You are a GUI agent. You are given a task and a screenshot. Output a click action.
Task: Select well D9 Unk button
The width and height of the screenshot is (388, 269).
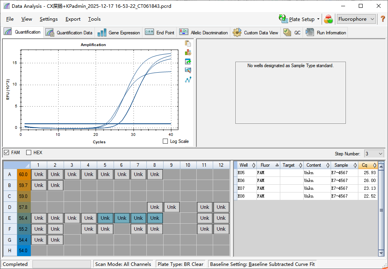[x=171, y=207]
